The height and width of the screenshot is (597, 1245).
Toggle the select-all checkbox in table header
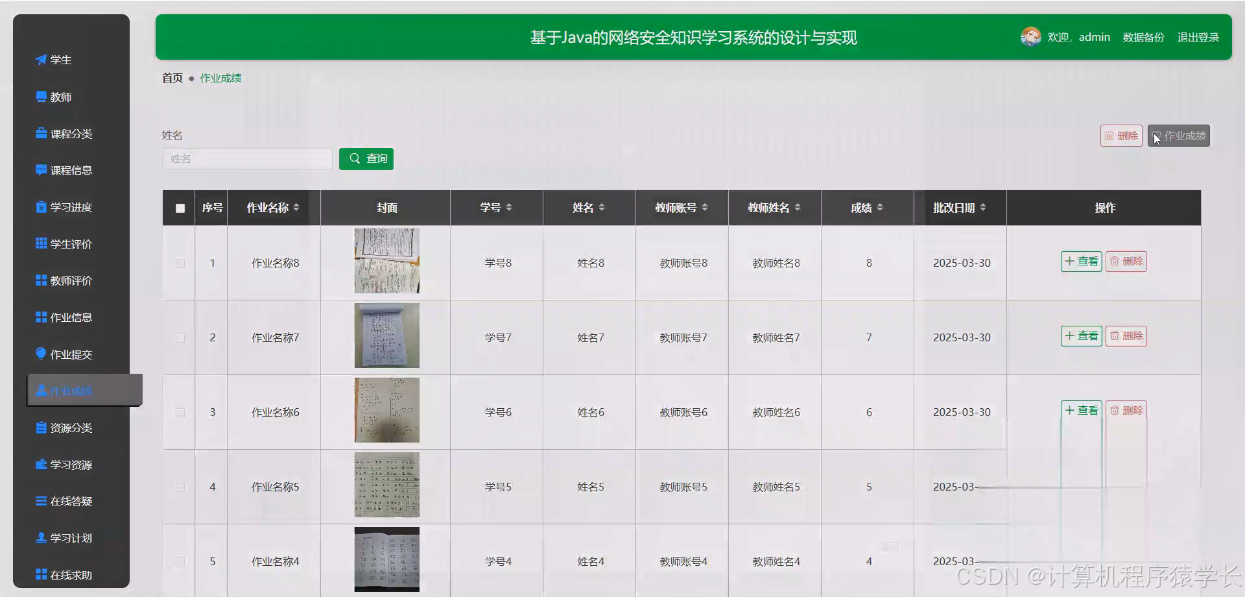click(x=179, y=208)
